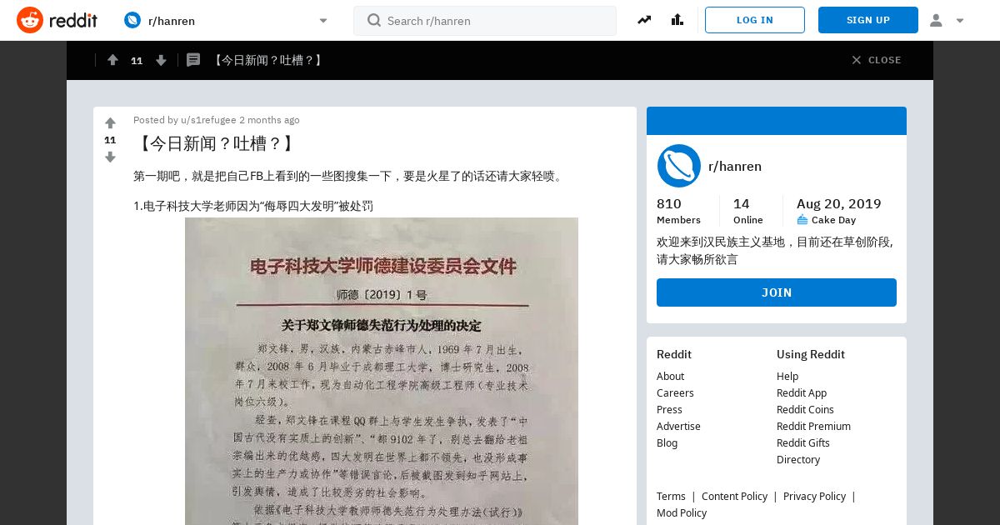Open the r/hanren sidebar community avatar
The image size is (1000, 525).
(679, 166)
